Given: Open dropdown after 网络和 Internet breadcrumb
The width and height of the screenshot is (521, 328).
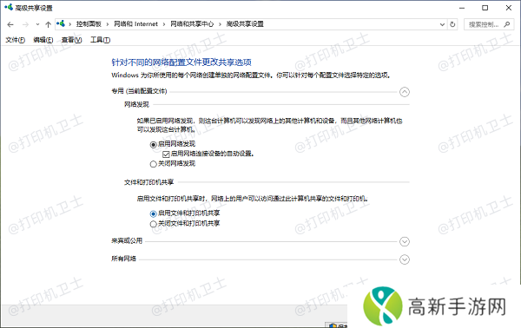Looking at the screenshot, I should coord(164,24).
